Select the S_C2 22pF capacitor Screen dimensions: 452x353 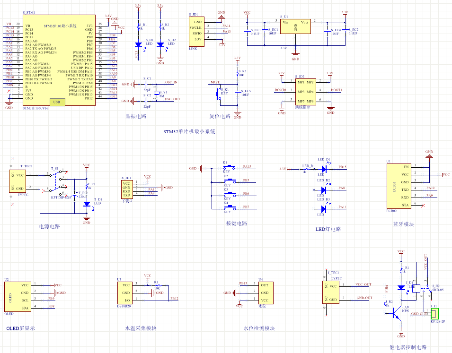[x=146, y=101]
